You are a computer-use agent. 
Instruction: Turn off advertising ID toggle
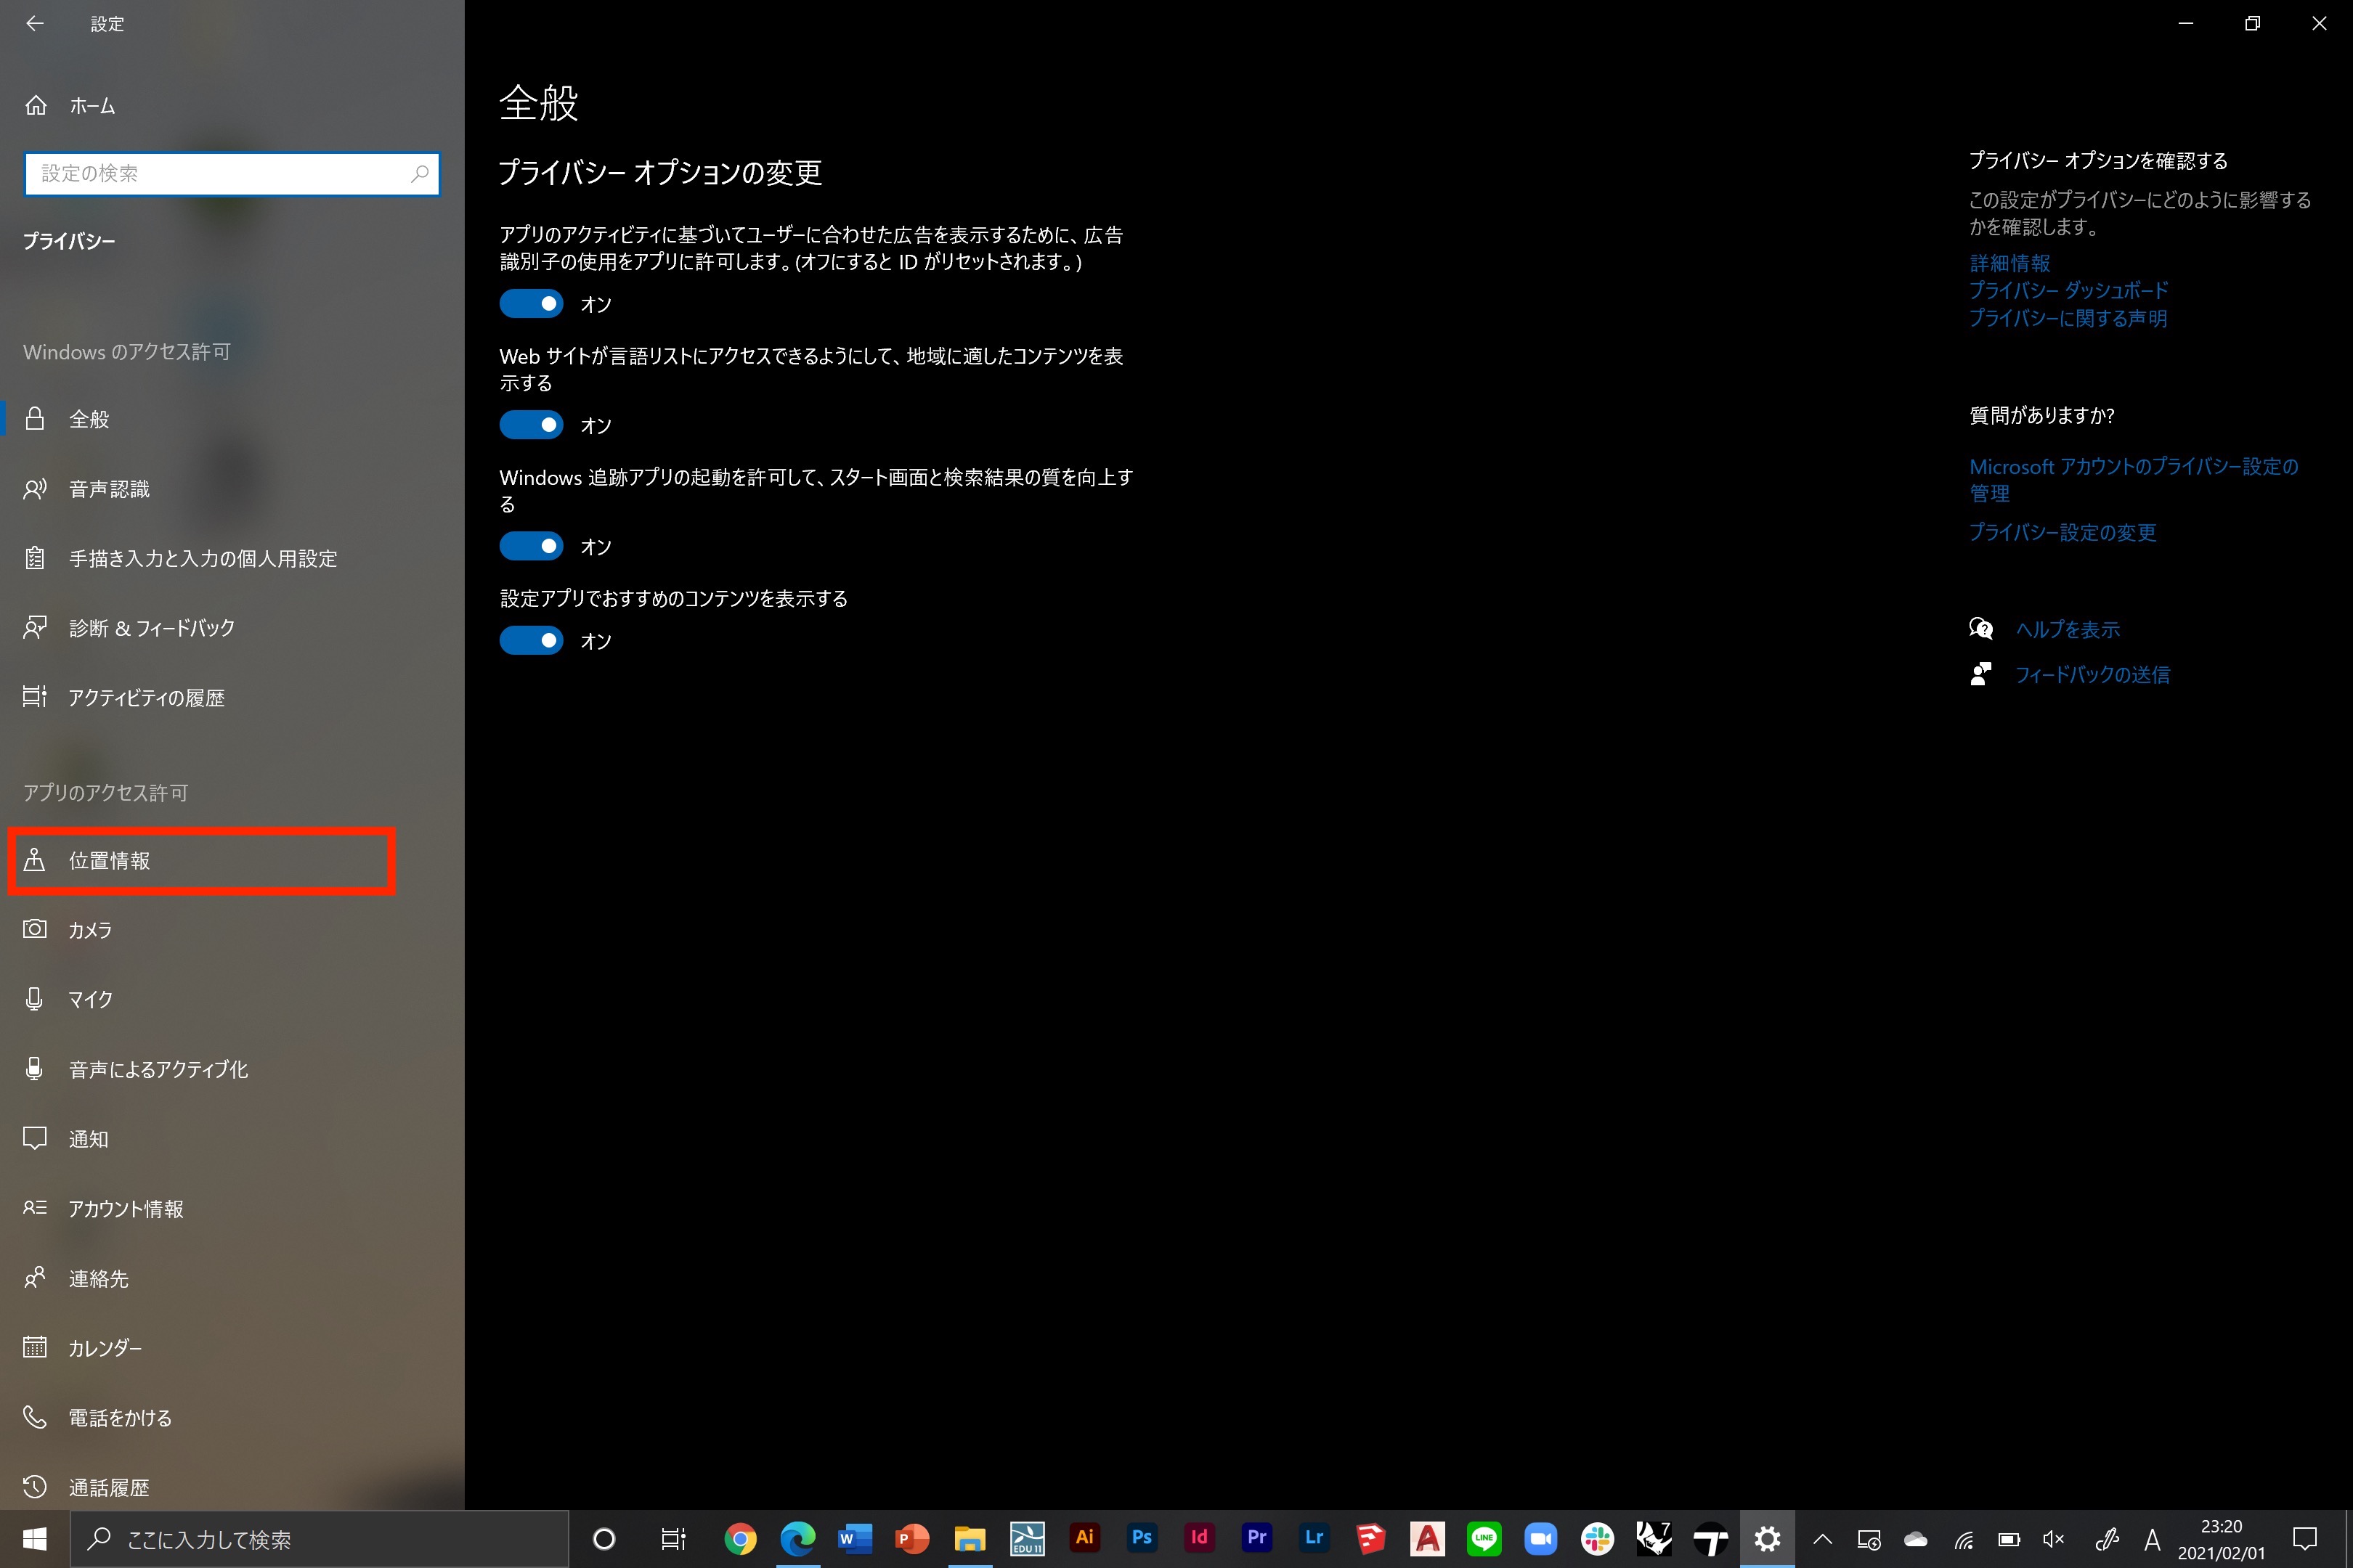tap(531, 304)
